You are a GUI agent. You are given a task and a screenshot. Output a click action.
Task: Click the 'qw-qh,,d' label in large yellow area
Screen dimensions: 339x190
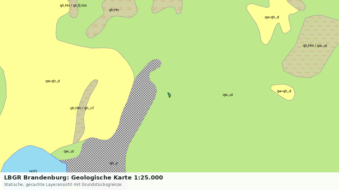click(x=53, y=81)
